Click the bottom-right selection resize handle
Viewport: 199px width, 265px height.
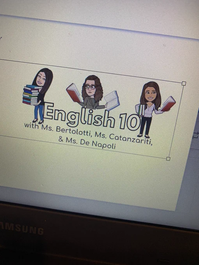(x=168, y=159)
